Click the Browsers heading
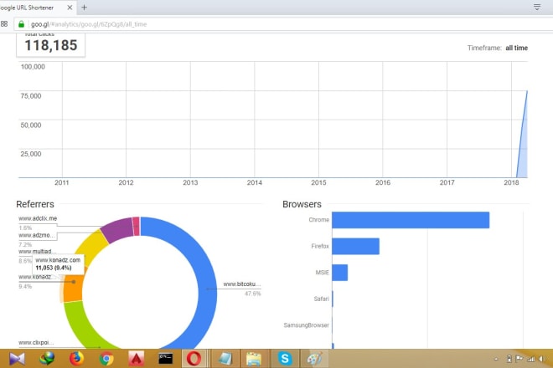Image resolution: width=553 pixels, height=368 pixels. click(302, 204)
